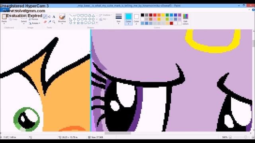Viewport: 255px width, 143px height.
Task: Open the Paste dropdown arrow
Action: (4, 24)
